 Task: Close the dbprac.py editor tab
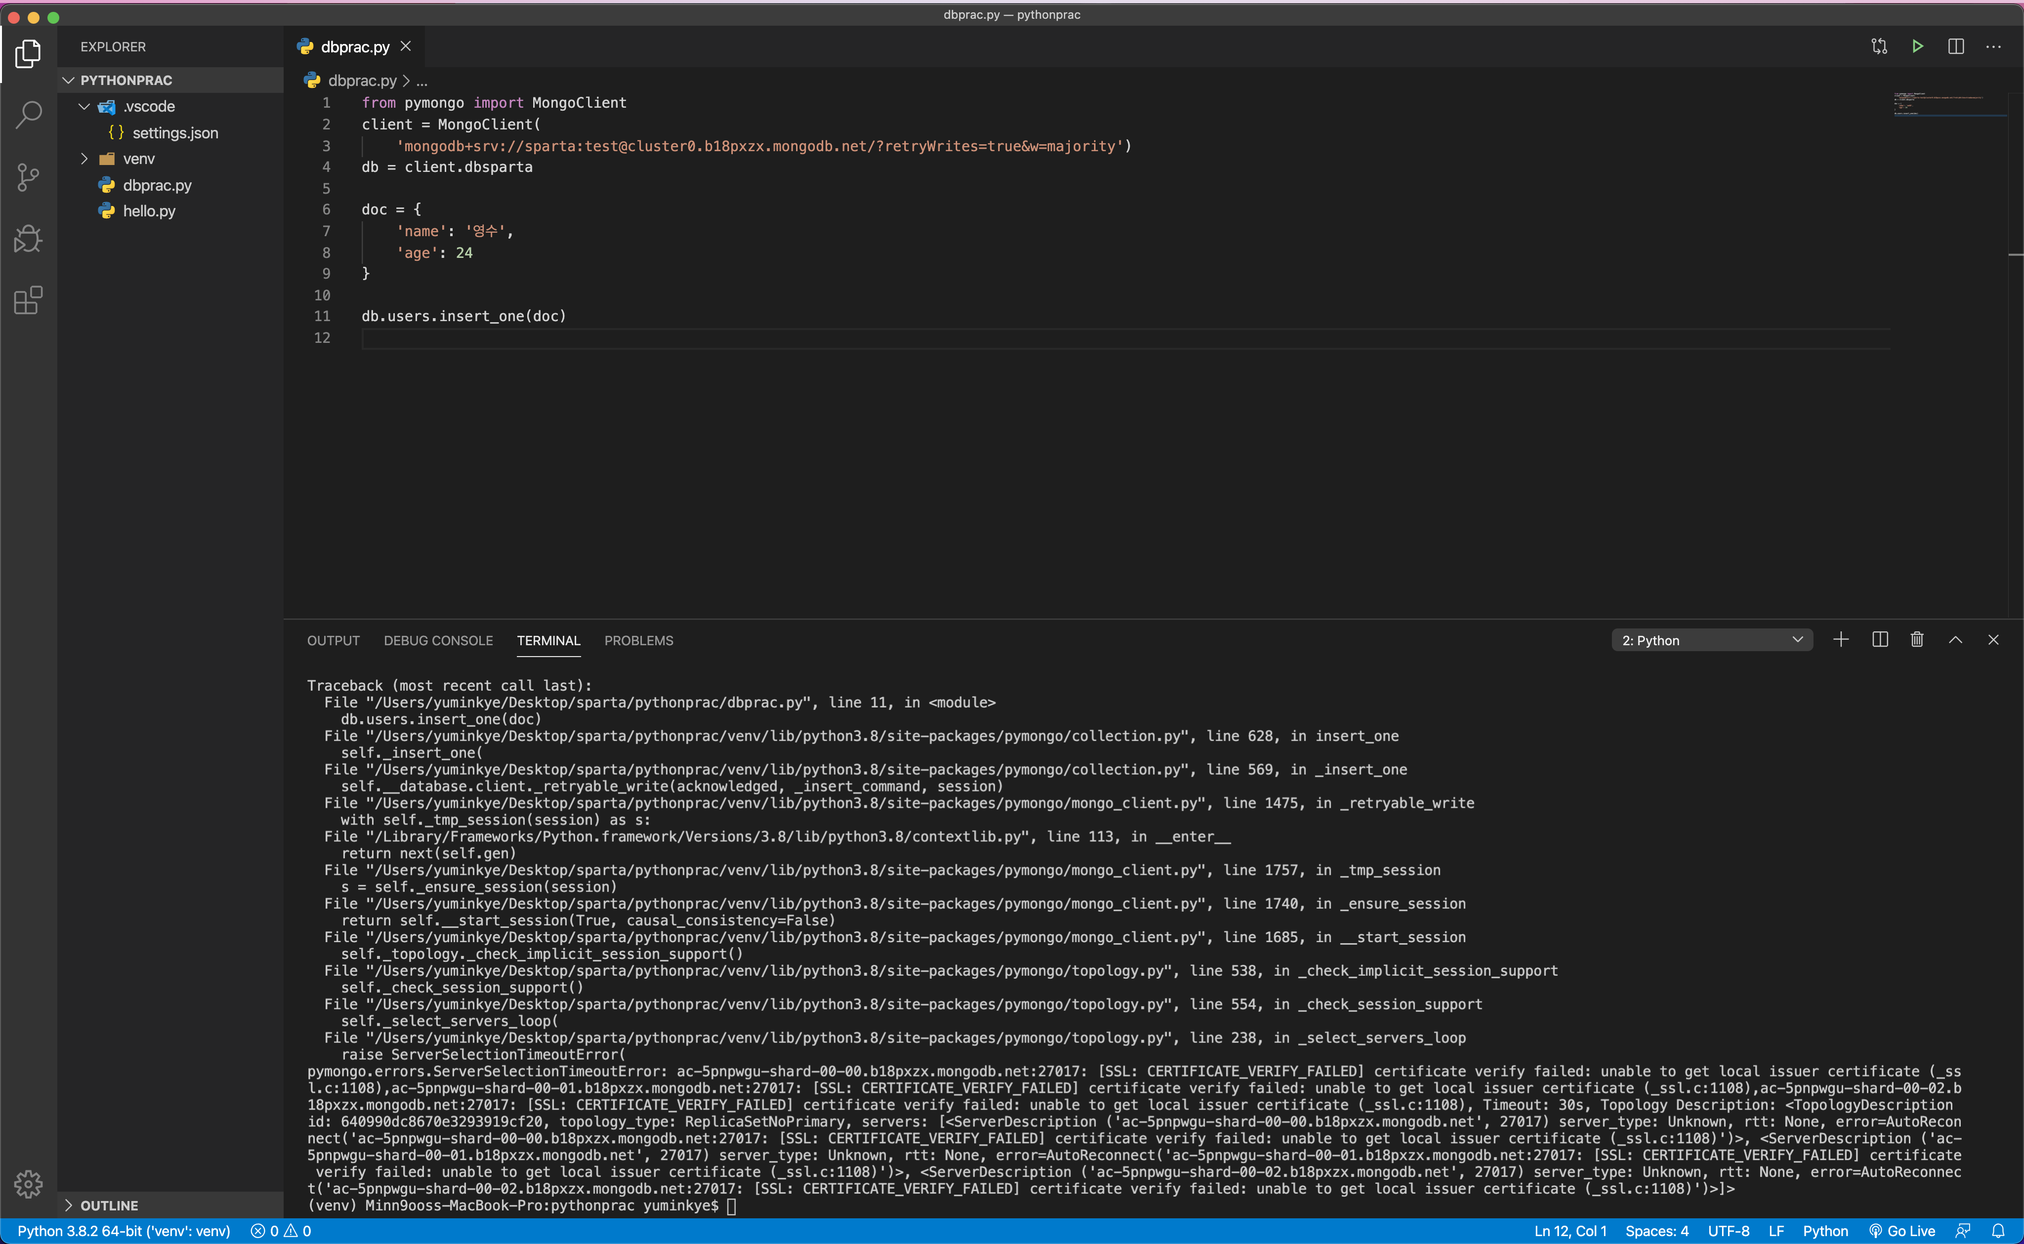406,46
